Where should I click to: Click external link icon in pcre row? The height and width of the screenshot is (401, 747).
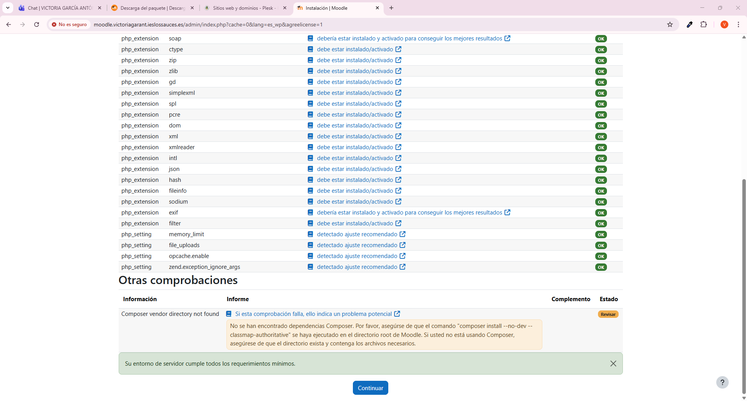pos(398,115)
